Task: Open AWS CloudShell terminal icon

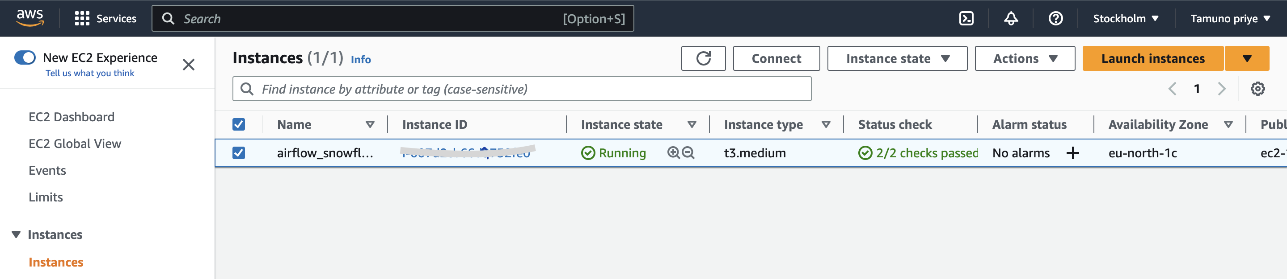Action: click(x=966, y=18)
